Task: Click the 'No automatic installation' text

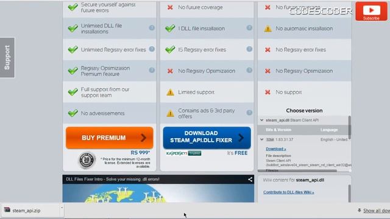Action: coord(304,29)
